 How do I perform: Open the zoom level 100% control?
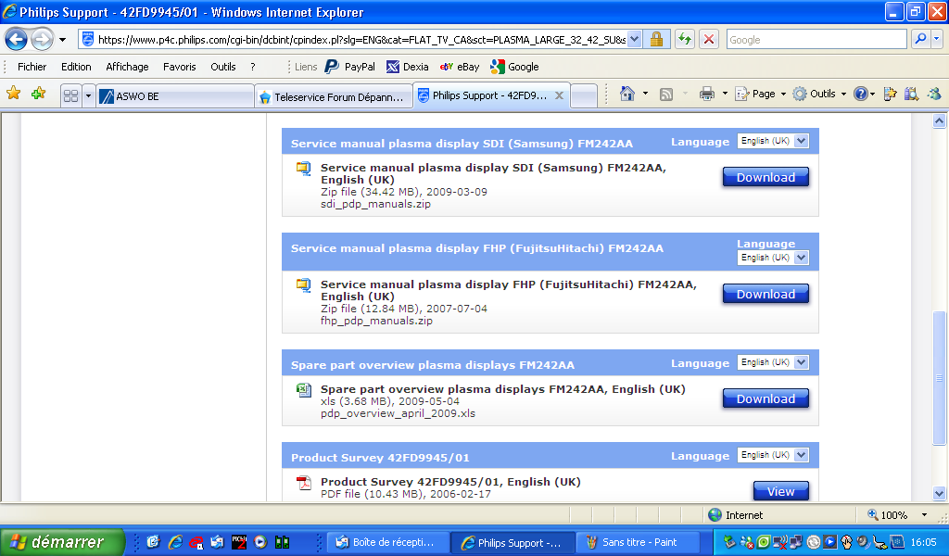click(x=897, y=515)
